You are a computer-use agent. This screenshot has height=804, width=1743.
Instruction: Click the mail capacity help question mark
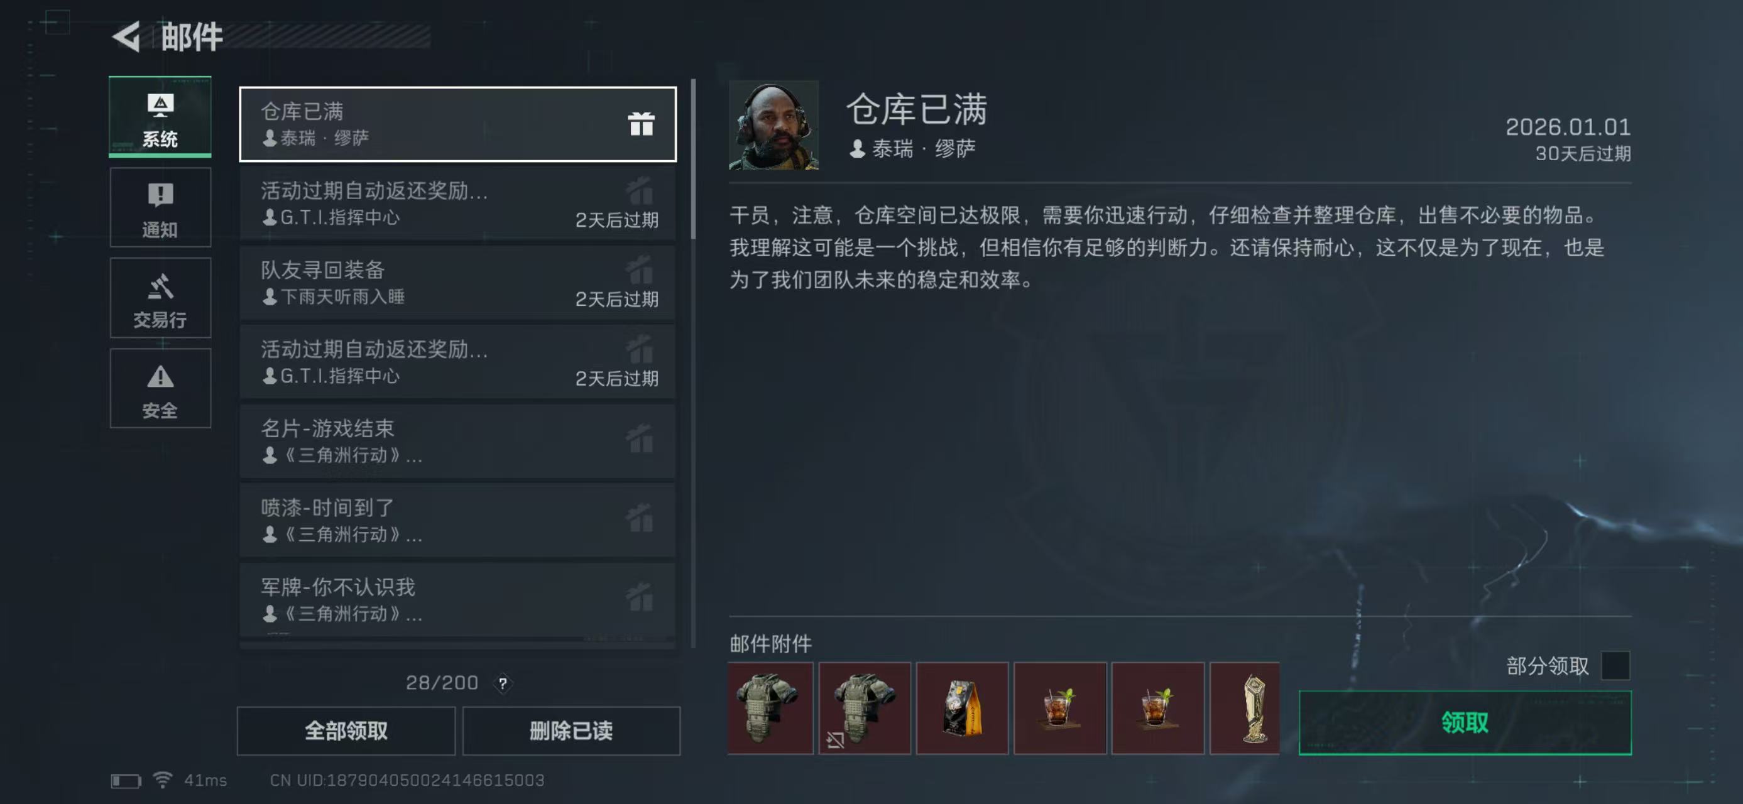tap(503, 683)
